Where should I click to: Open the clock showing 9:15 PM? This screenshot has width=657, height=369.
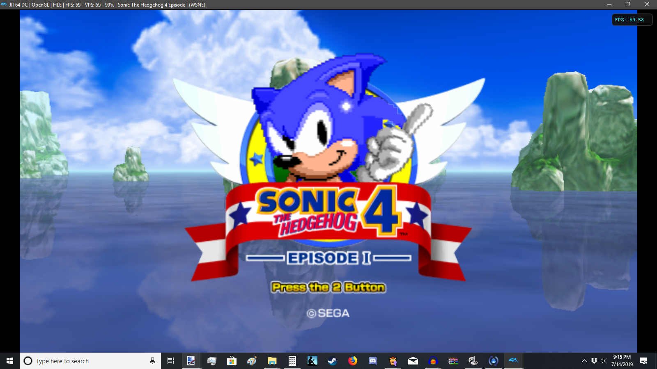[622, 361]
